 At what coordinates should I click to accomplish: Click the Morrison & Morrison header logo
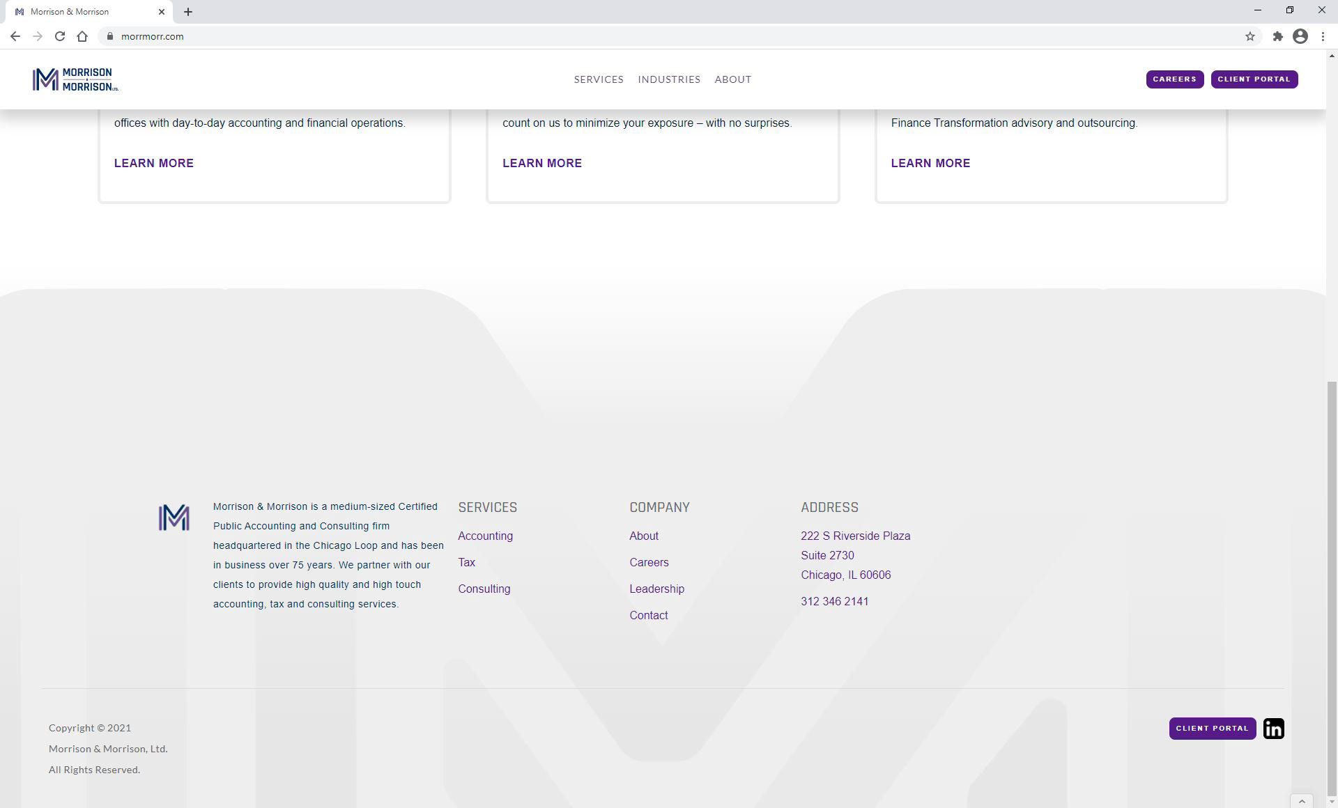point(75,79)
